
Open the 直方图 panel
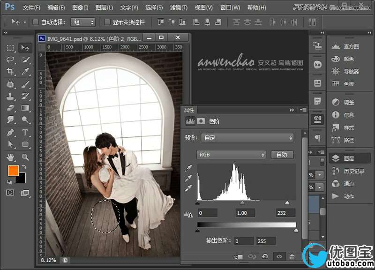click(345, 46)
